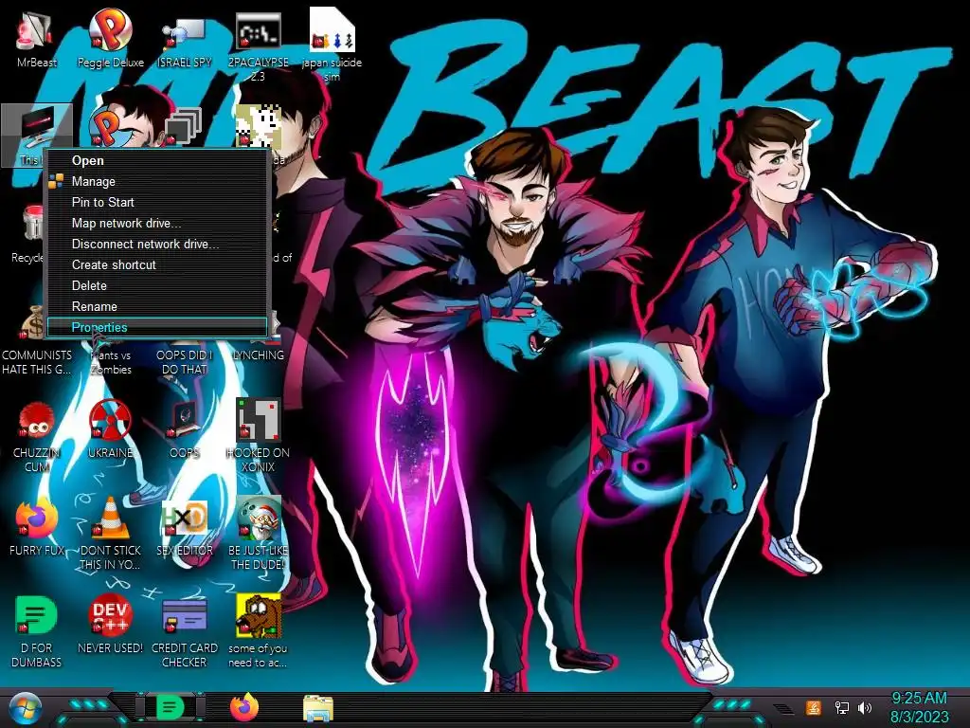Click the Recycle Bin desktop icon
This screenshot has width=970, height=728.
(27, 235)
